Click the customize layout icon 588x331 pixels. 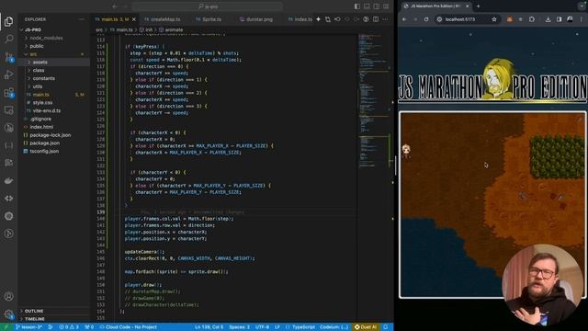pos(386,6)
